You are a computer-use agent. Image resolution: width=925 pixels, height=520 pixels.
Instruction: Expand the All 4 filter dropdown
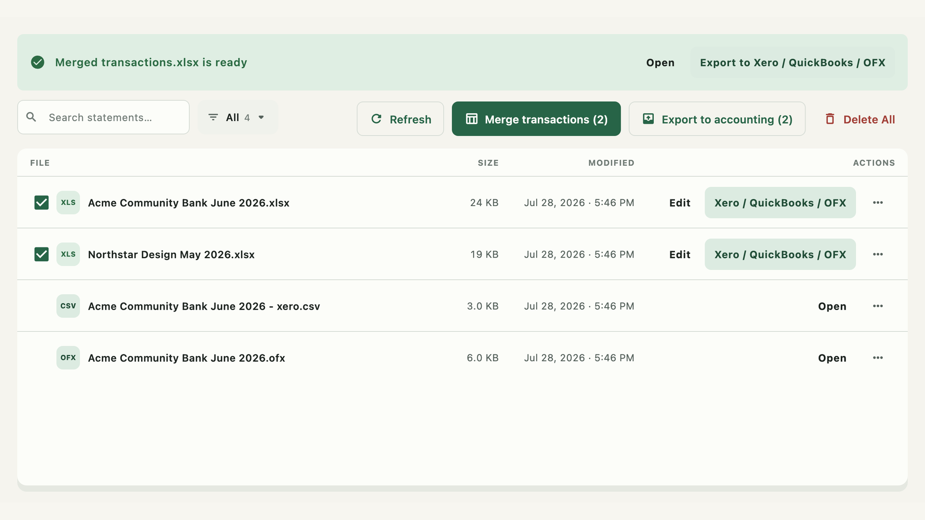(x=238, y=117)
